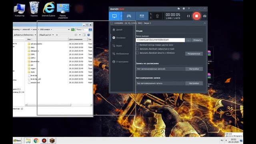
Task: Open the О программе tab
Action: click(x=120, y=62)
